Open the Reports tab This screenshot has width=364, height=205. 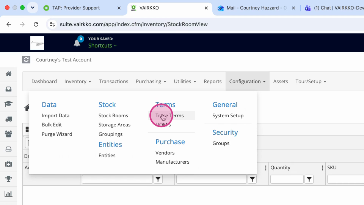(213, 81)
